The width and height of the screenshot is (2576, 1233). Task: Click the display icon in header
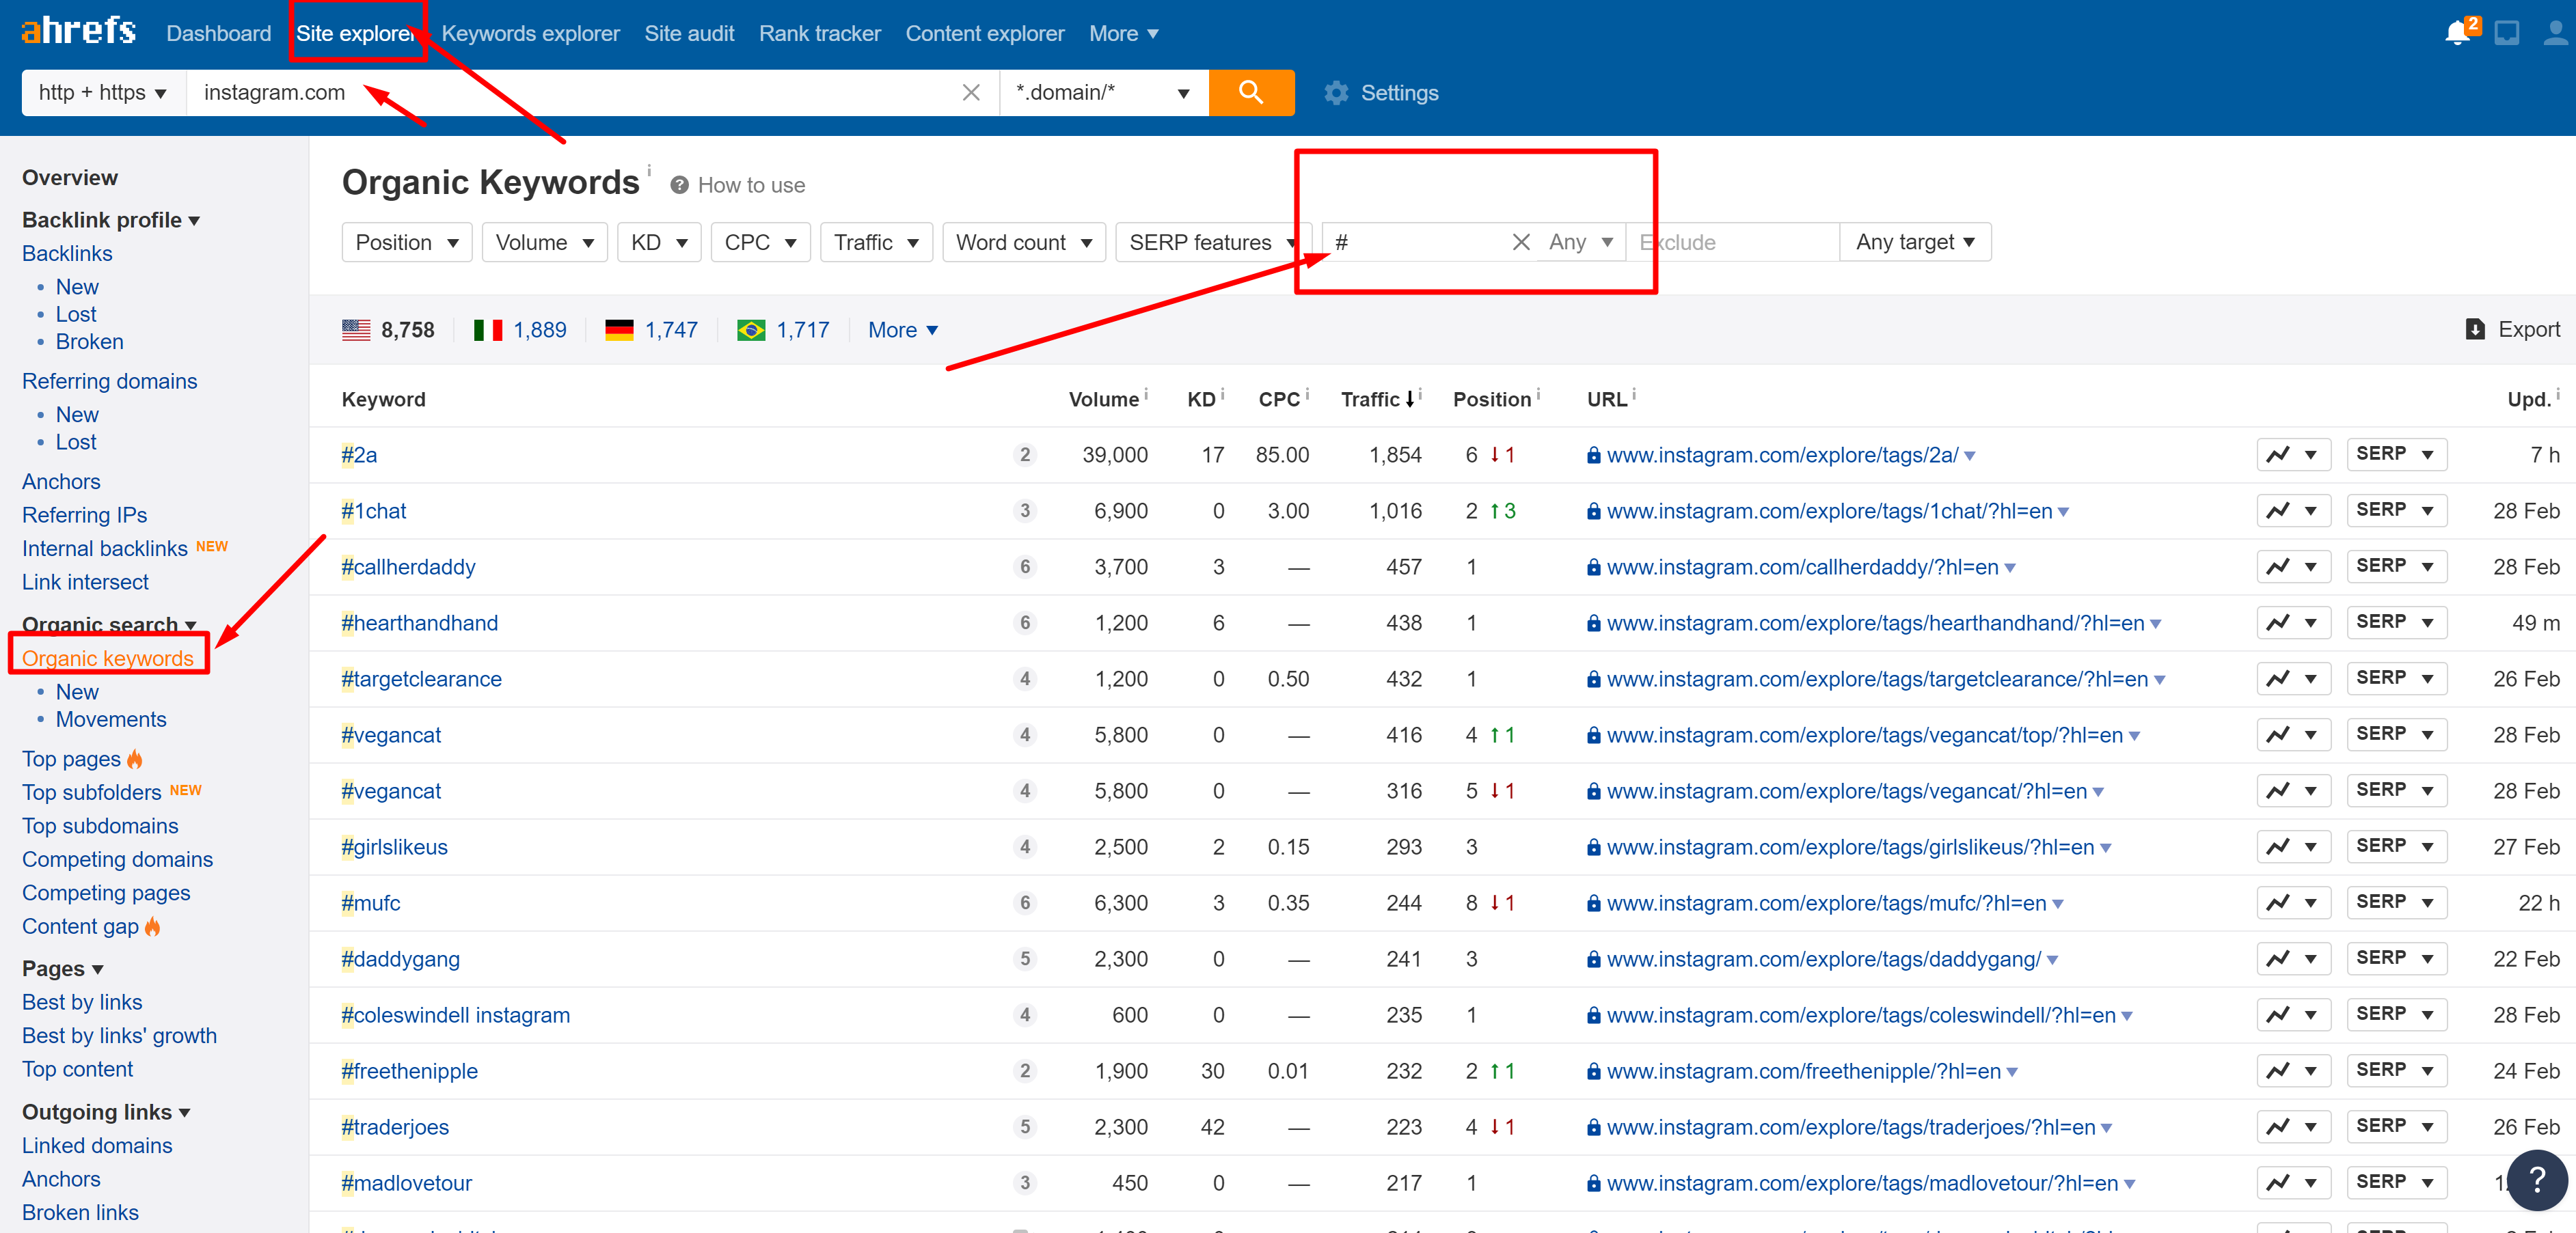2506,33
